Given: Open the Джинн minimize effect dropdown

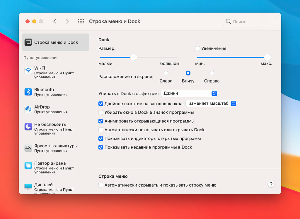Looking at the screenshot, I should click(189, 93).
